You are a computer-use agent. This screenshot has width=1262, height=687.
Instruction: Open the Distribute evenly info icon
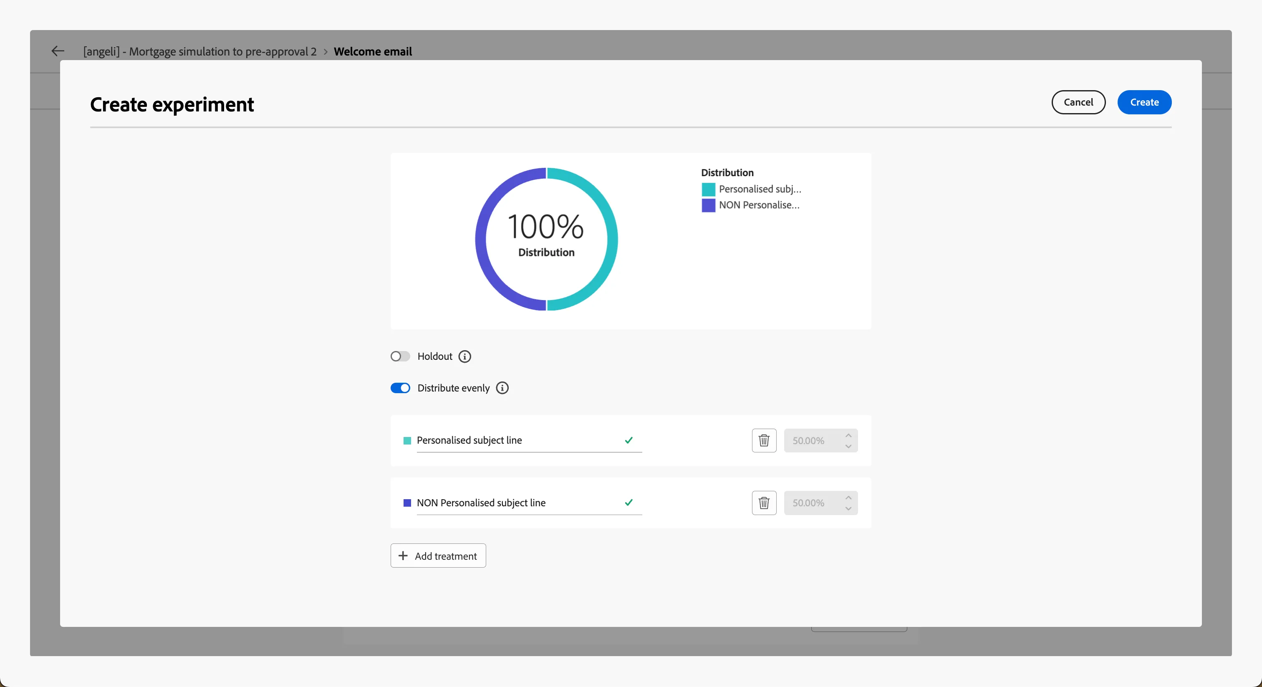(x=502, y=388)
